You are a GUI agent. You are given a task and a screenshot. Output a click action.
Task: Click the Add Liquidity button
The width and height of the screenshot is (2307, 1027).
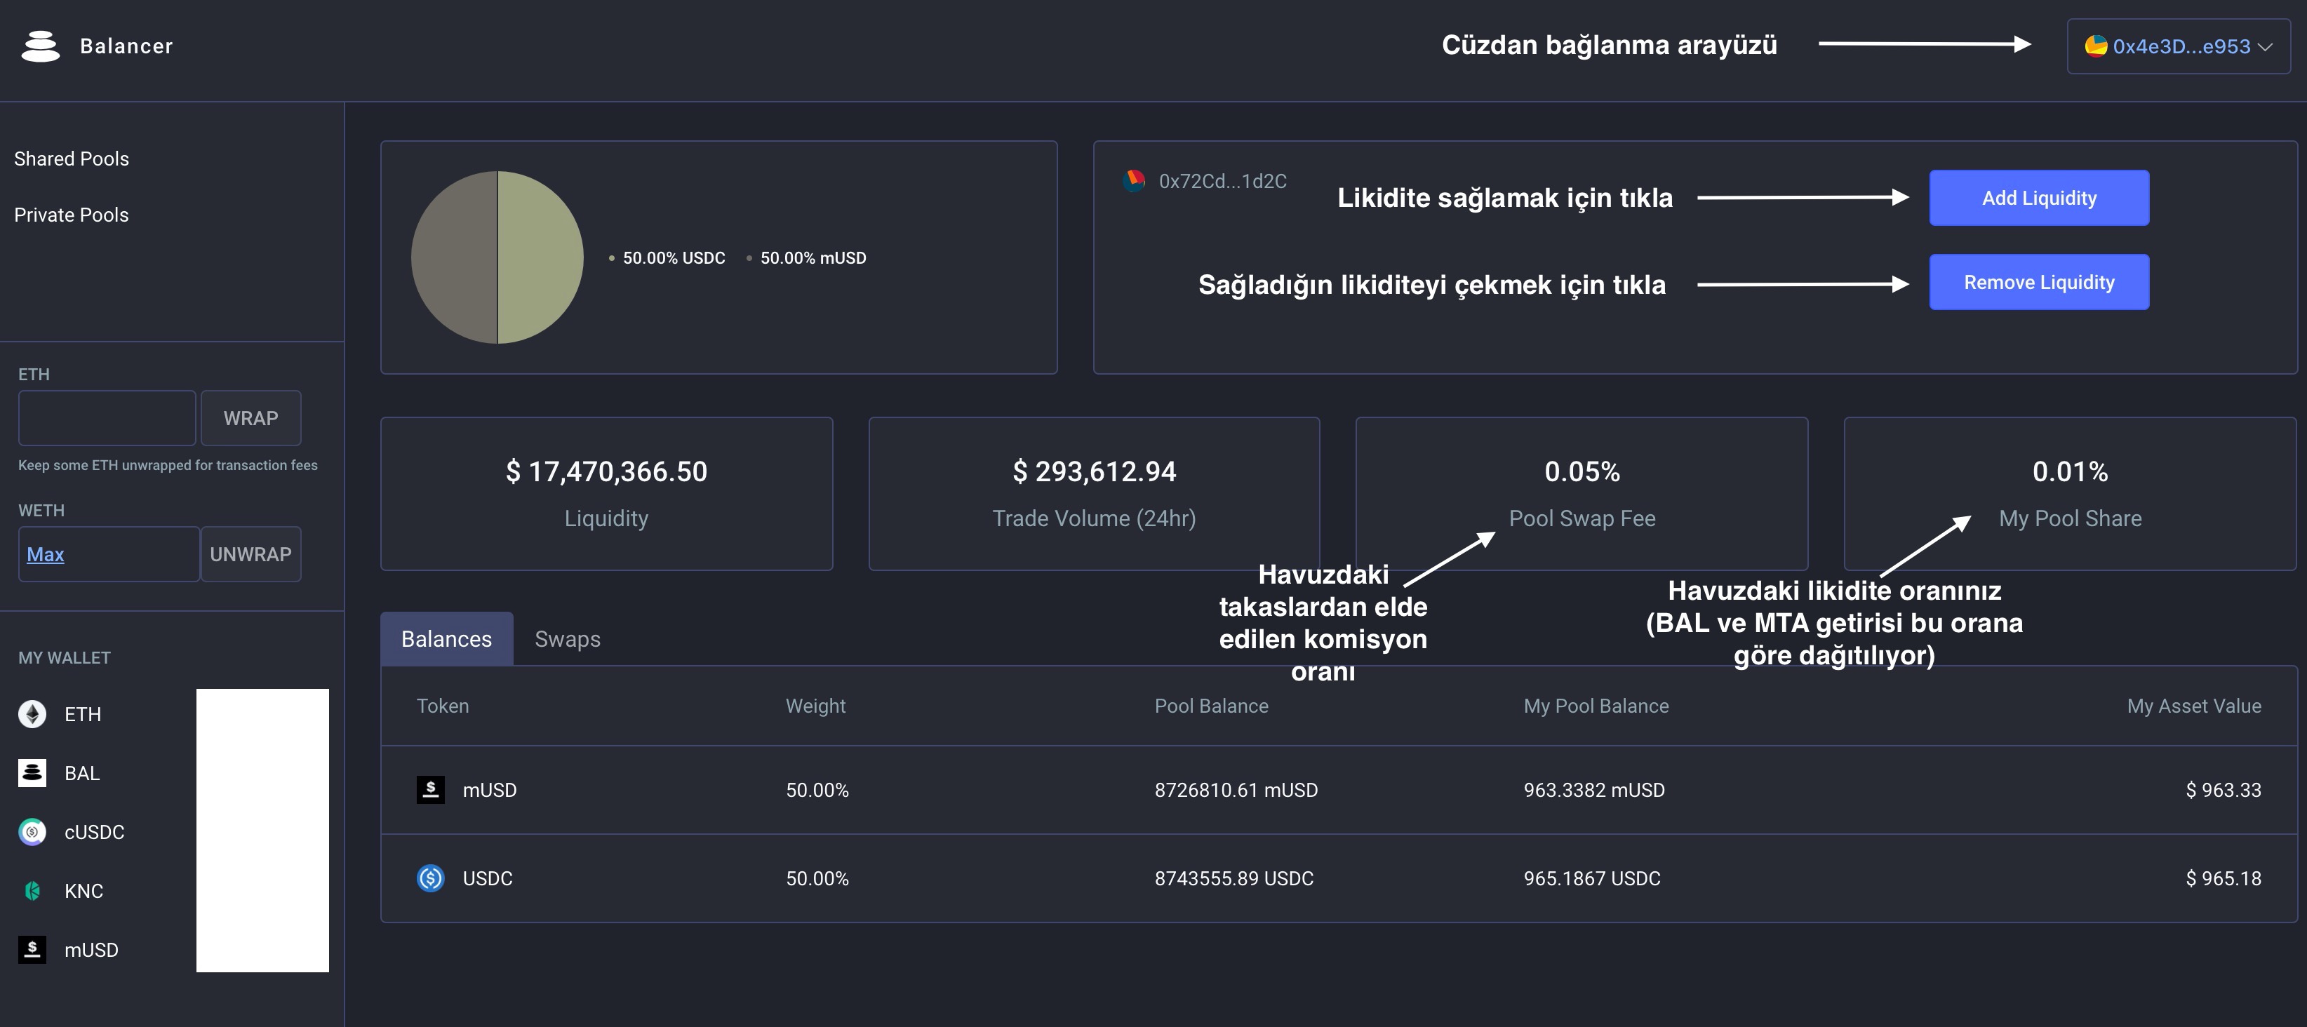2039,198
